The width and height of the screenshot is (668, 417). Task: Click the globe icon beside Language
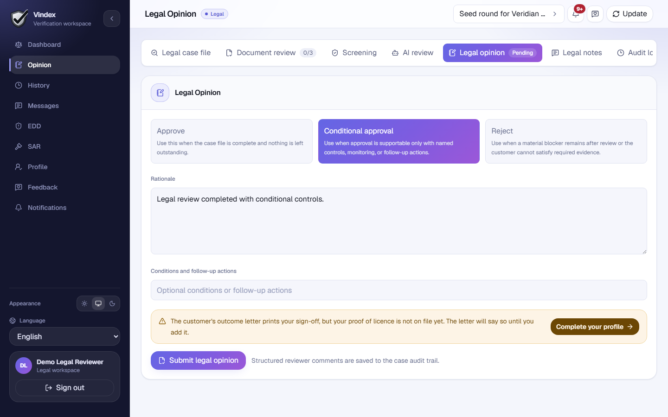pos(13,321)
